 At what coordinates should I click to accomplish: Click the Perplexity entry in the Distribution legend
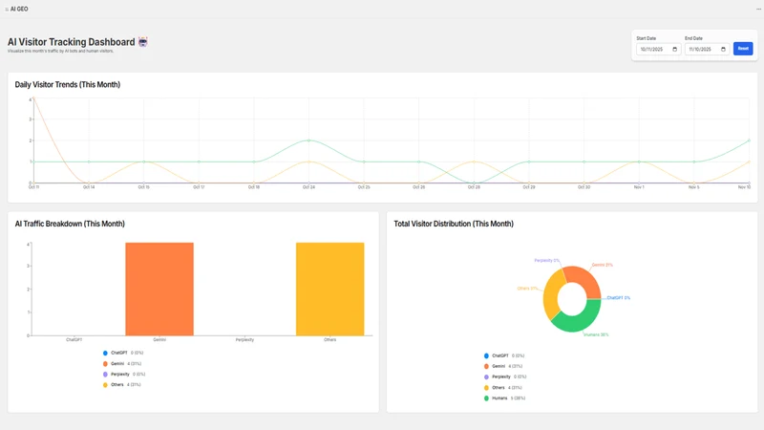[x=505, y=376]
